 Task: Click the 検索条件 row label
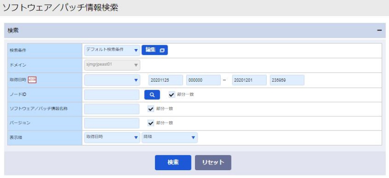coord(18,51)
